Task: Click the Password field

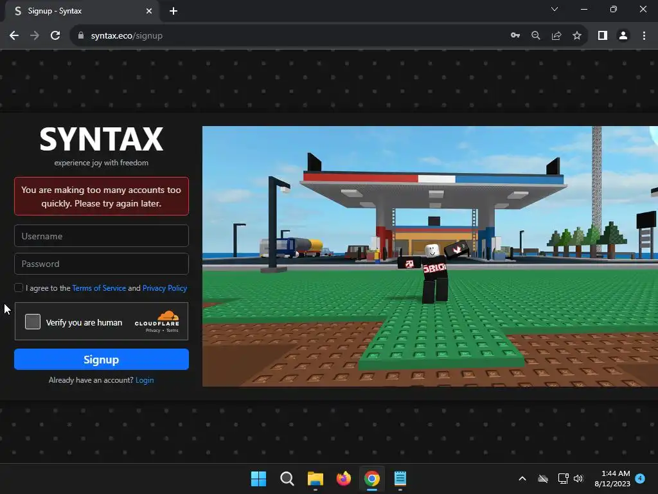Action: tap(102, 264)
